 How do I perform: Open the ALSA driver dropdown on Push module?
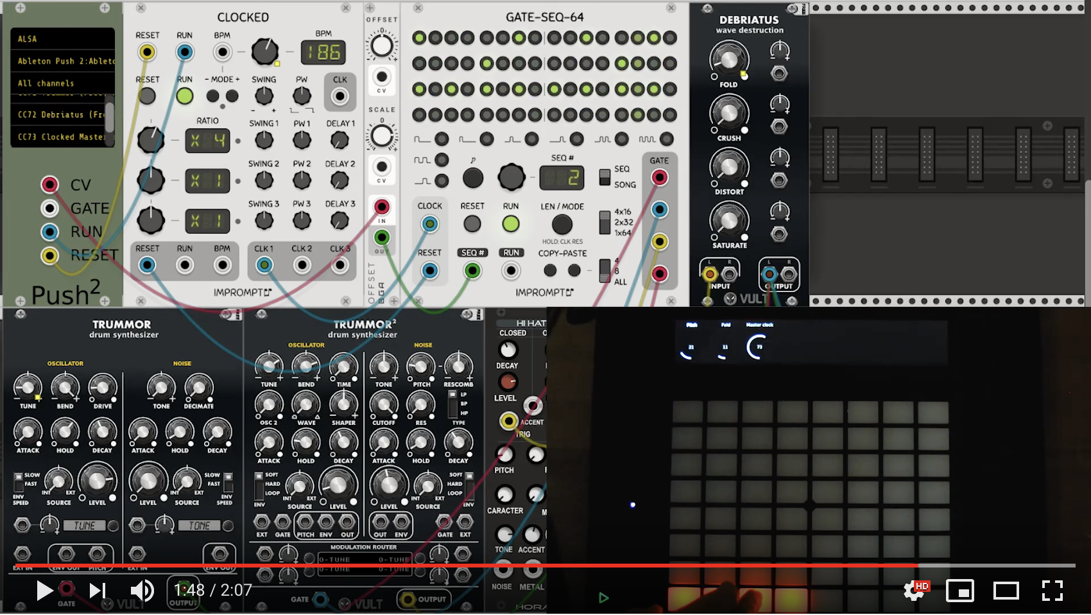pos(62,39)
